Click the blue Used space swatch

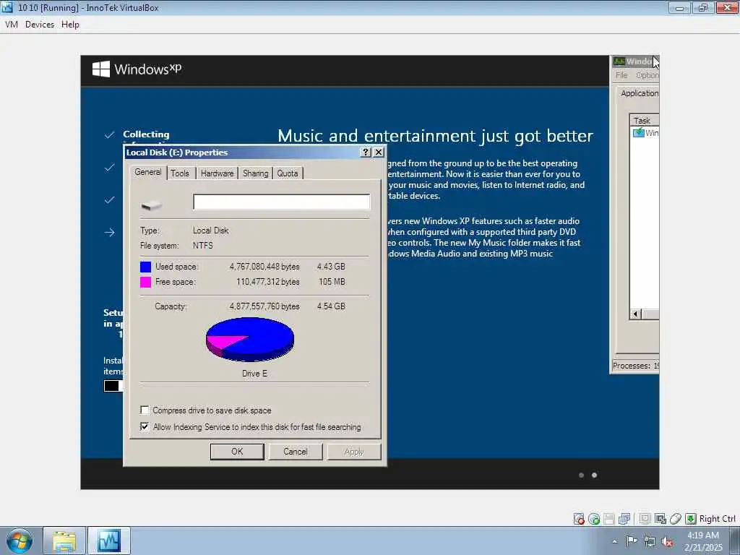pyautogui.click(x=146, y=267)
